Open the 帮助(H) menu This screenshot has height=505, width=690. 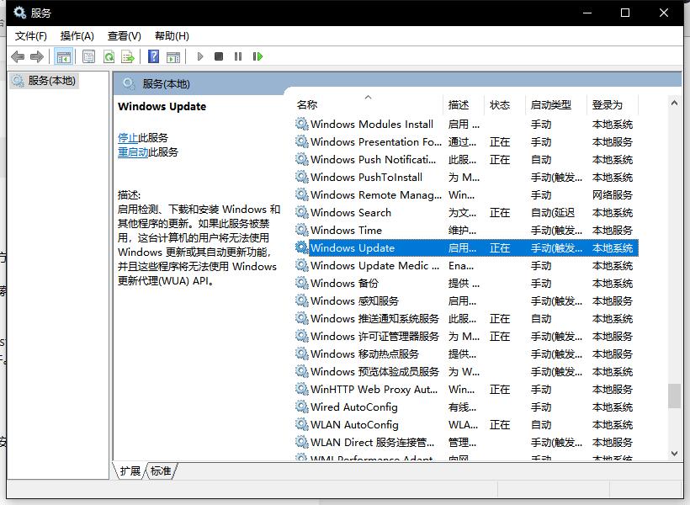point(172,35)
